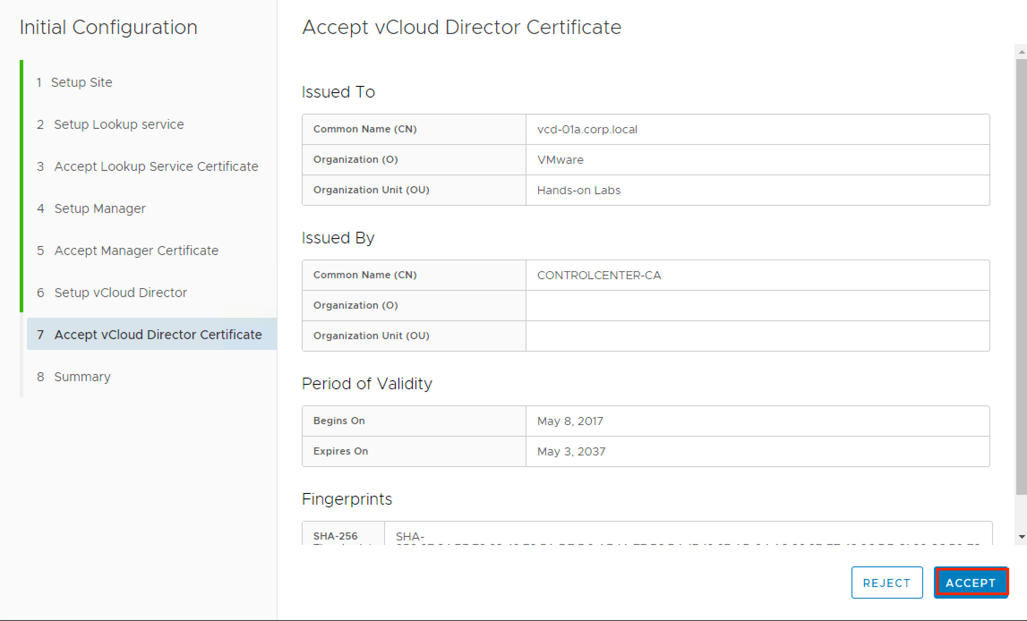
Task: Select Accept vCloud Director Certificate step
Action: [158, 335]
